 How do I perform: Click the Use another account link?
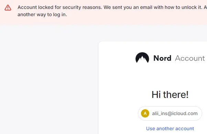(x=170, y=129)
